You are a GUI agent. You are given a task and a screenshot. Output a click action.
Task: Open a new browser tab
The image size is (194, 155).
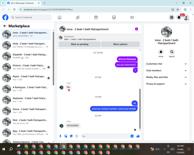44,3
